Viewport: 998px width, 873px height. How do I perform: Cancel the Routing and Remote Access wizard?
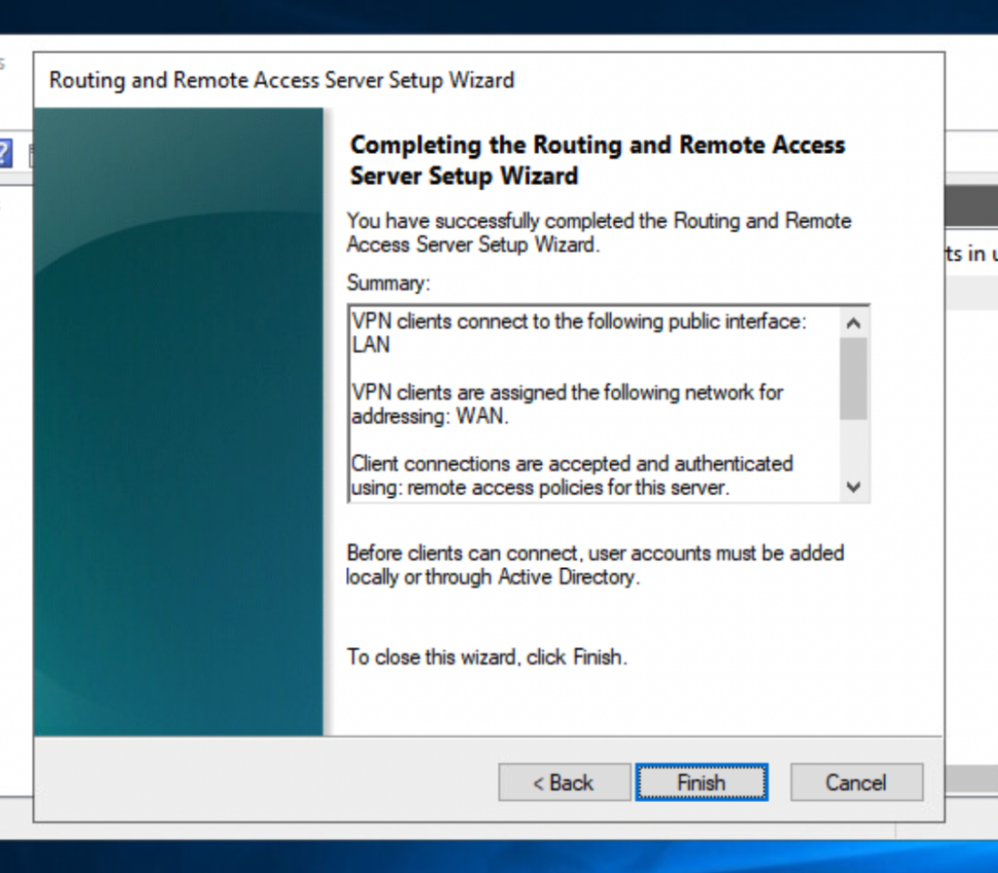click(856, 782)
